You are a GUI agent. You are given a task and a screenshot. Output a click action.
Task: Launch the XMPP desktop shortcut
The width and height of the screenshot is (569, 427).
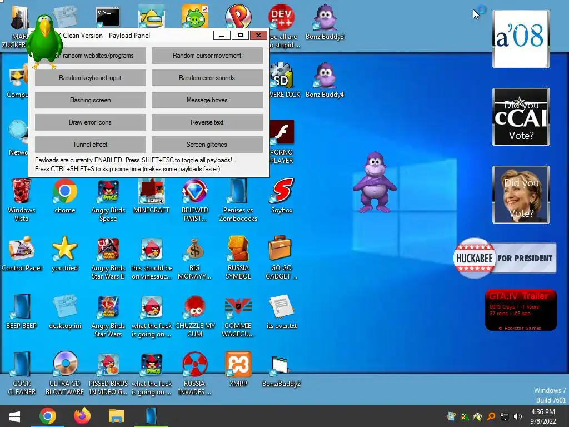[x=238, y=369]
